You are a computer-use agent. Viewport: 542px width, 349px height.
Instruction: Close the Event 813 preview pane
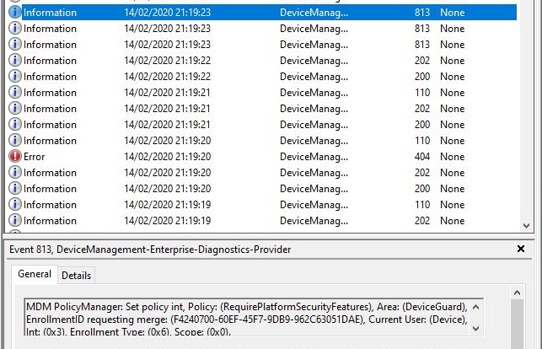tap(520, 250)
